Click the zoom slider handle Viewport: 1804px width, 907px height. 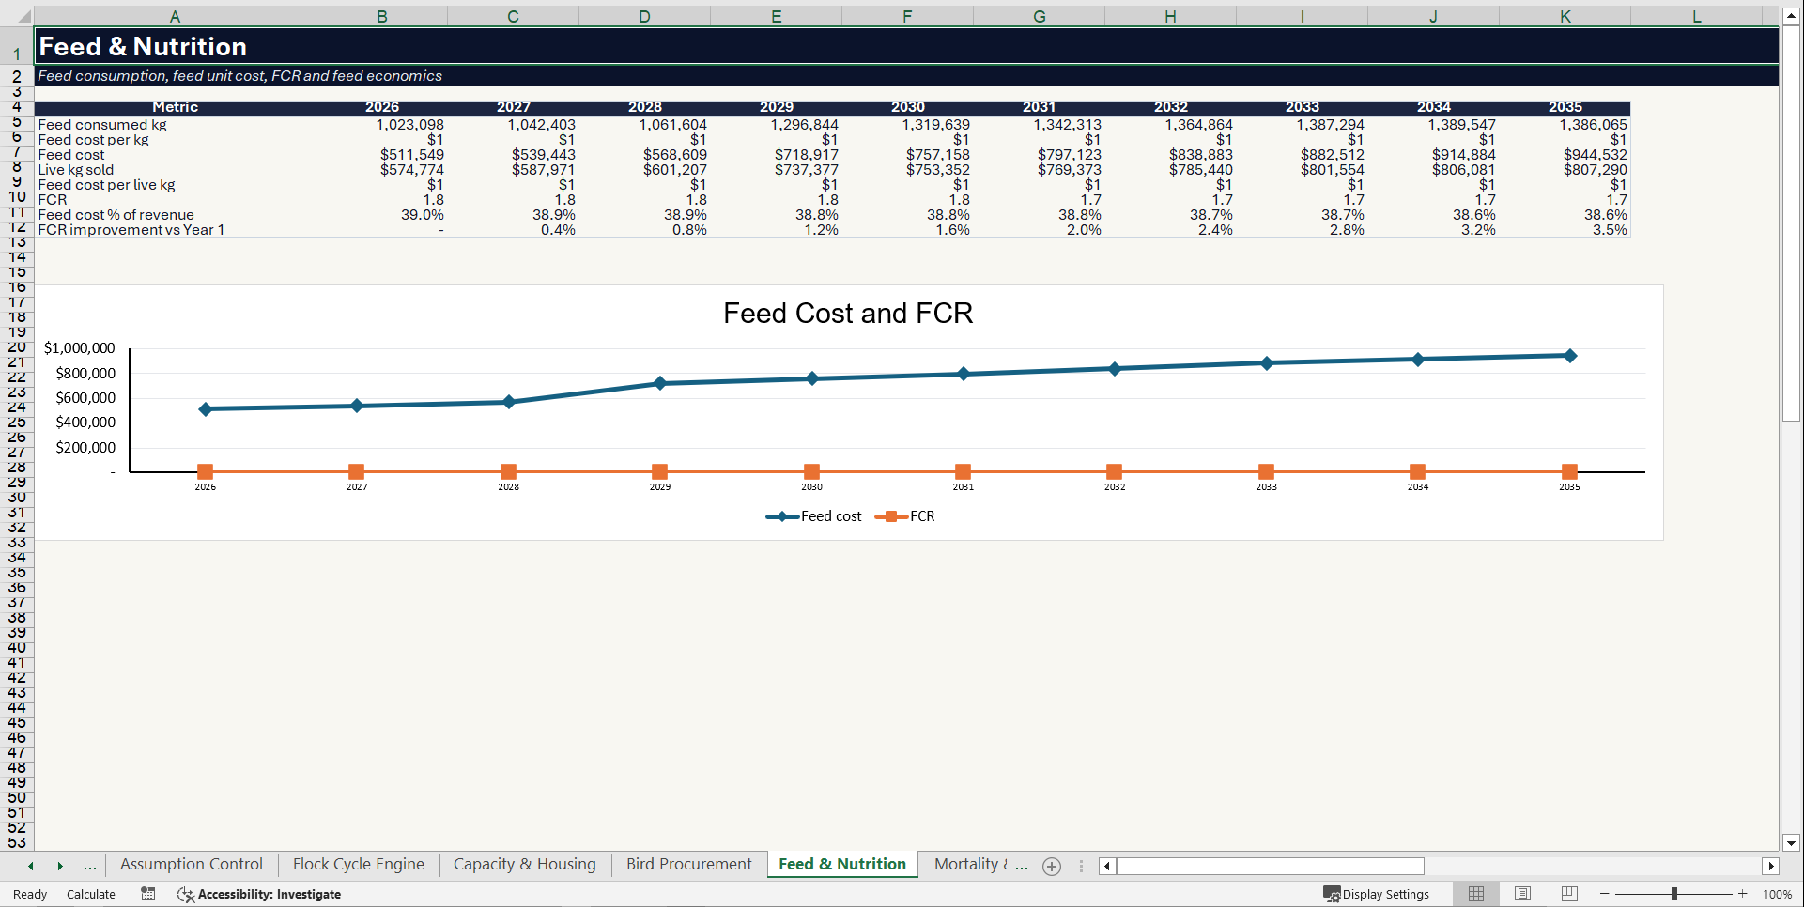coord(1674,894)
